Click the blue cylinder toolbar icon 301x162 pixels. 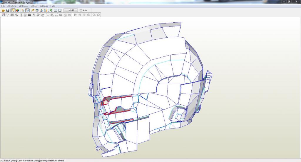(x=37, y=10)
